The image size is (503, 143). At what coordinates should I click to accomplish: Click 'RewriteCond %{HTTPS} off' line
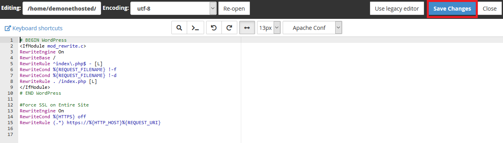pyautogui.click(x=53, y=117)
